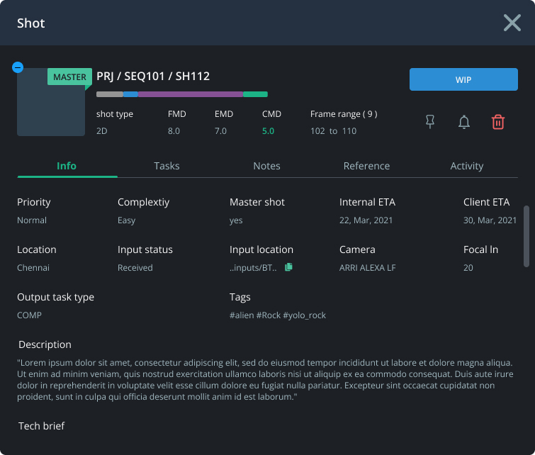
Task: Click the ..inputs/BT.. input location path
Action: point(253,268)
